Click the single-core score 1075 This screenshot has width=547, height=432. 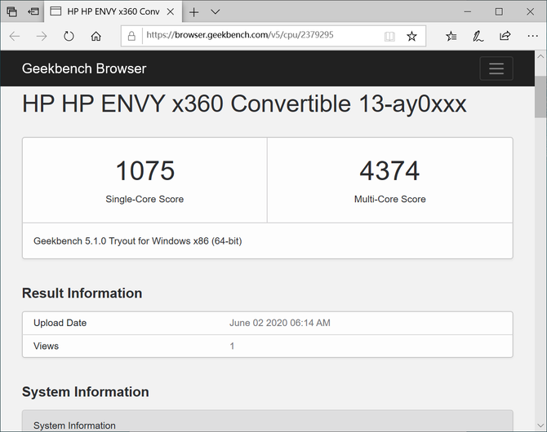[x=145, y=170]
